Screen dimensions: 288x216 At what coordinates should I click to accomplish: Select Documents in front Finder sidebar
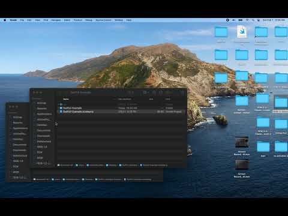coord(44,130)
